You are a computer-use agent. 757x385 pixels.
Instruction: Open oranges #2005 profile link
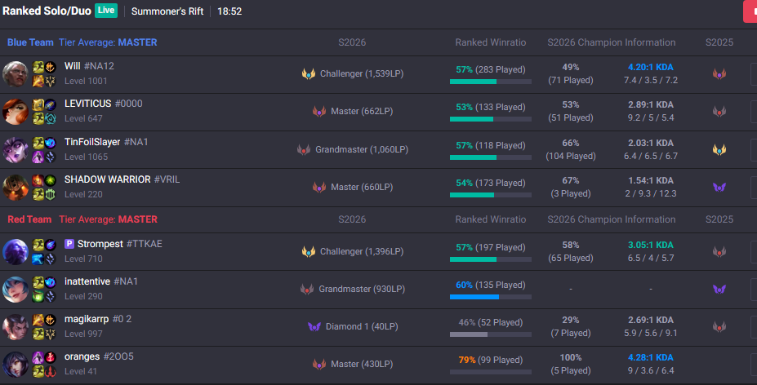[99, 356]
